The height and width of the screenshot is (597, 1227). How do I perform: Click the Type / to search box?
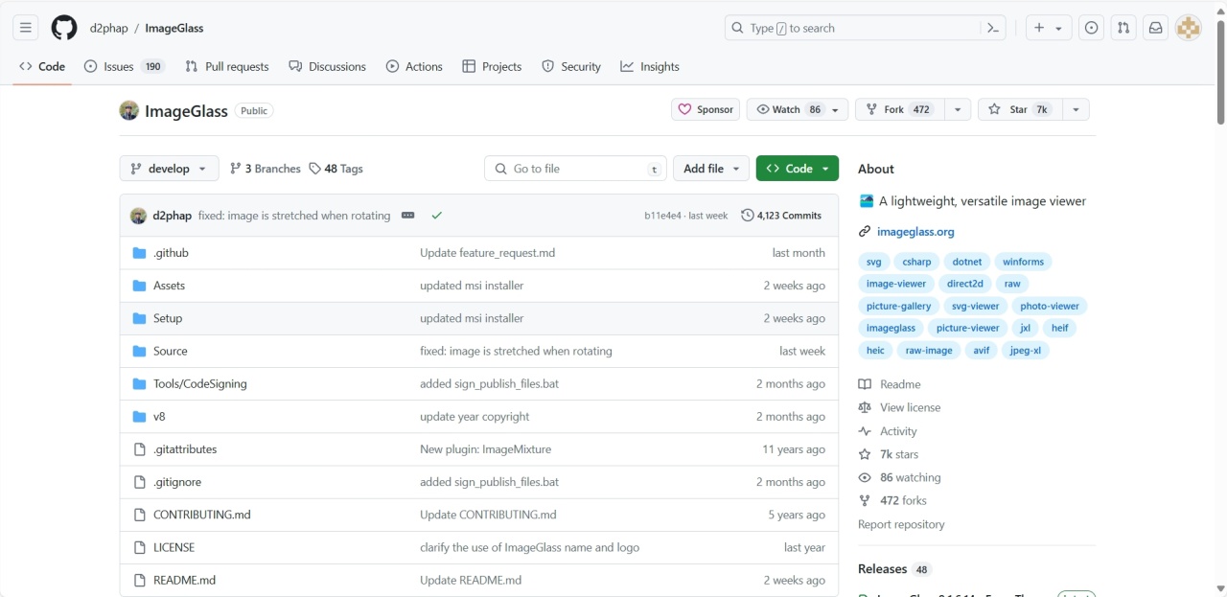(864, 28)
